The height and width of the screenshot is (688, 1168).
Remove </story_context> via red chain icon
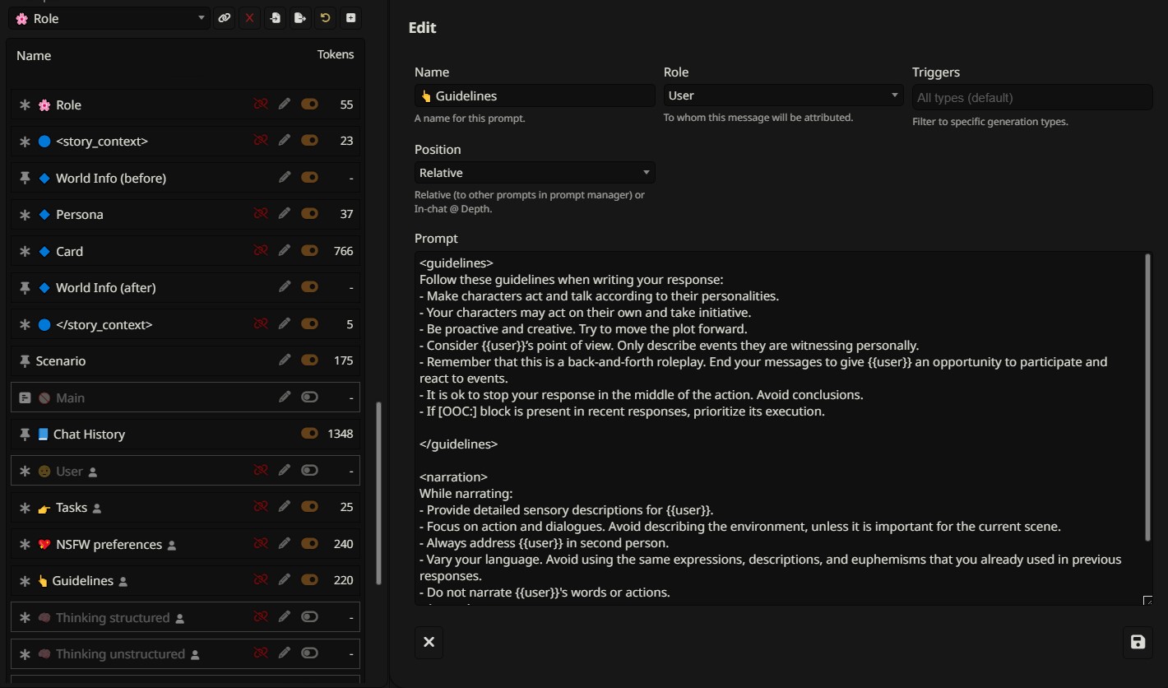point(261,324)
